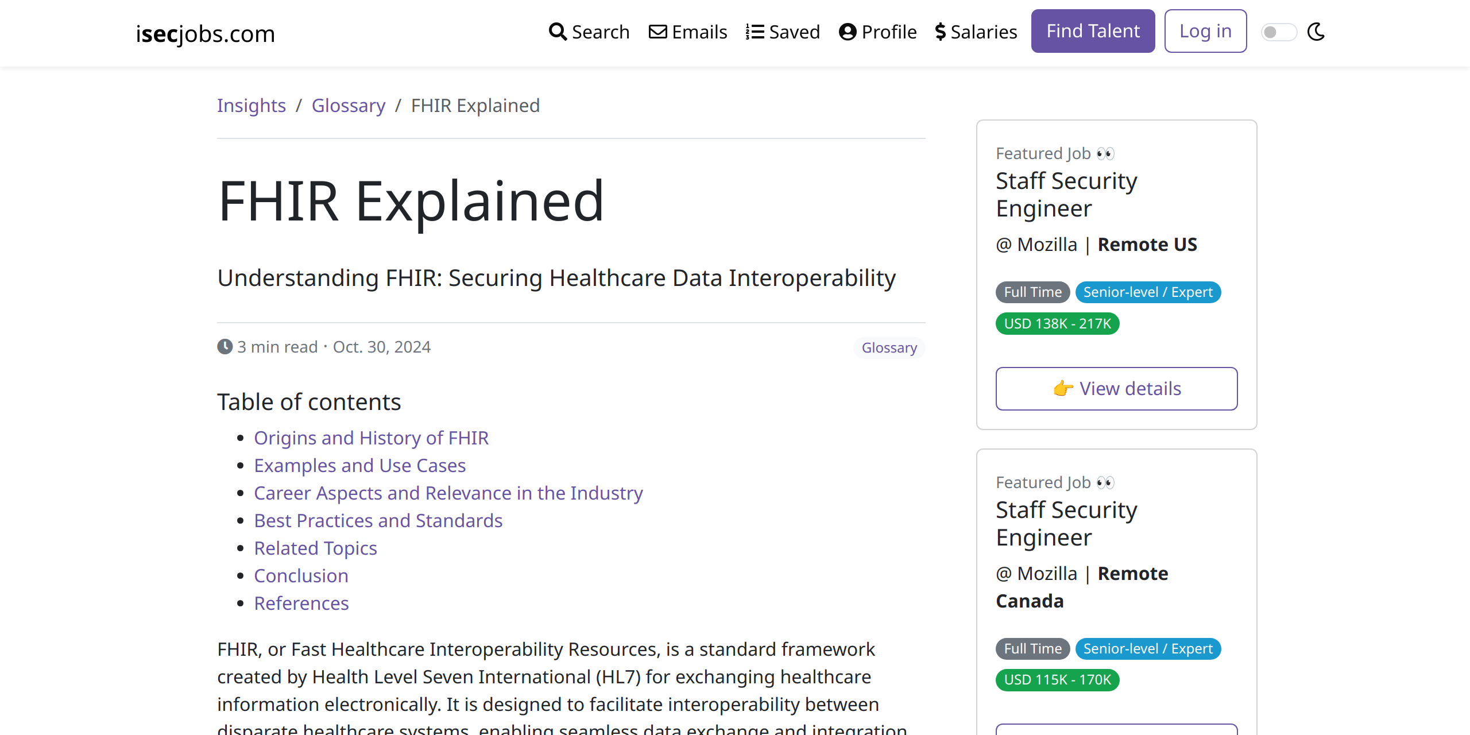Open Career Aspects and Relevance in the Industry

448,493
